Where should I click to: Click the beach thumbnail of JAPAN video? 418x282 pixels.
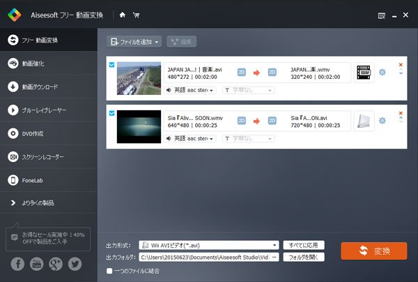point(139,78)
